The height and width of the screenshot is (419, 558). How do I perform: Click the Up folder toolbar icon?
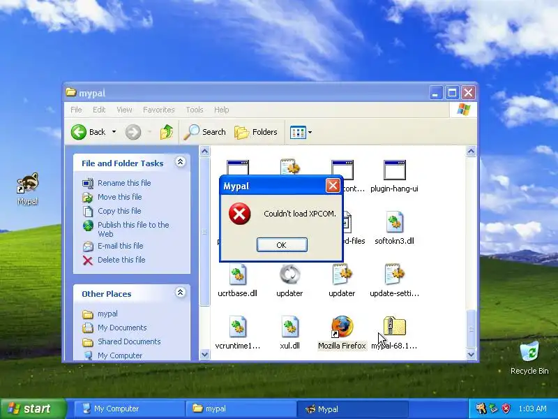pos(167,132)
